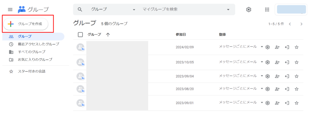This screenshot has height=139, width=310.
Task: Add members to the 2023/09/04 group
Action: (x=277, y=76)
